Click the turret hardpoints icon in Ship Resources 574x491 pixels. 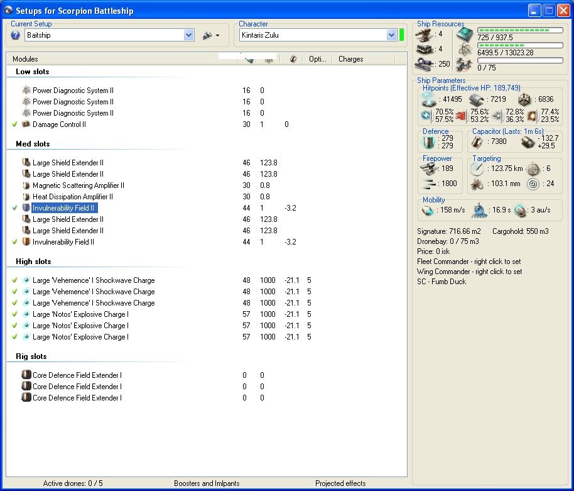pos(425,35)
